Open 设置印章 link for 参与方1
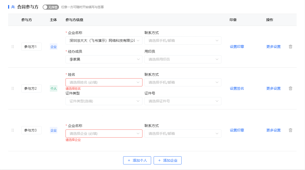Viewport: 305px width, 170px height. pos(237,47)
